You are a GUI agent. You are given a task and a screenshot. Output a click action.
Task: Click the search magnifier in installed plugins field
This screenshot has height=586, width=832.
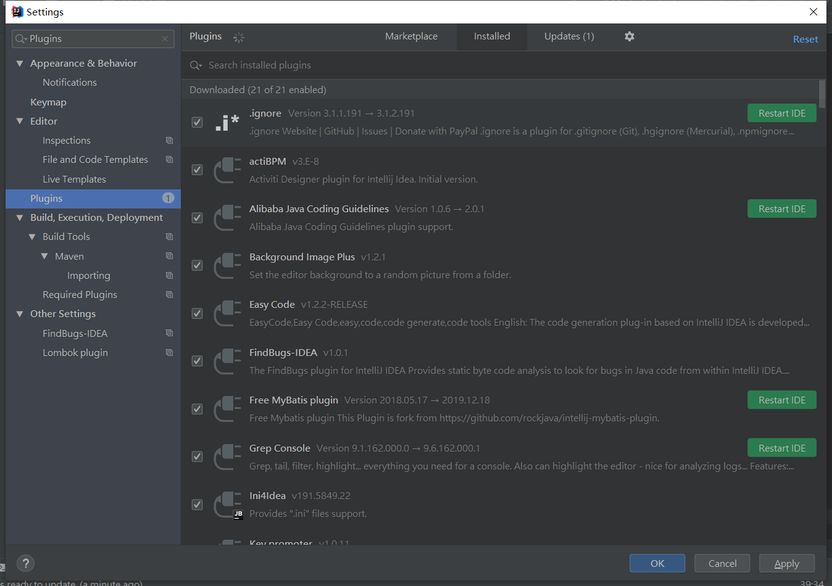[196, 65]
